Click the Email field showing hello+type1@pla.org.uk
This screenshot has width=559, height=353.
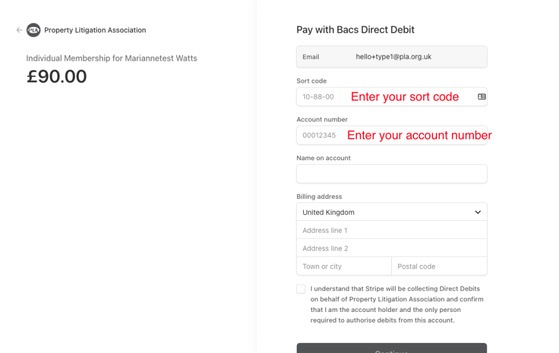point(392,57)
